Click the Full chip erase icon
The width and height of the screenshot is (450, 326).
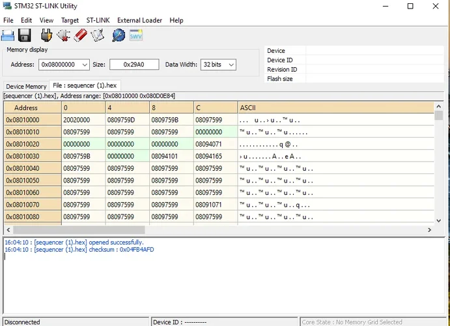[x=81, y=35]
